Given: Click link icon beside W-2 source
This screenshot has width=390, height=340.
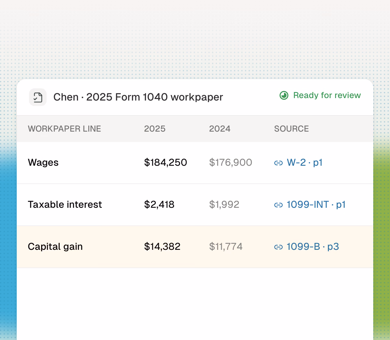Looking at the screenshot, I should point(278,163).
